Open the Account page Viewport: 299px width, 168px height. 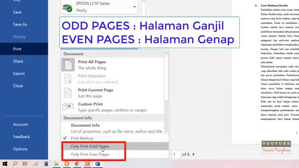21,125
